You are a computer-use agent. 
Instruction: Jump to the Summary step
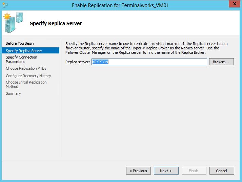tap(13, 93)
